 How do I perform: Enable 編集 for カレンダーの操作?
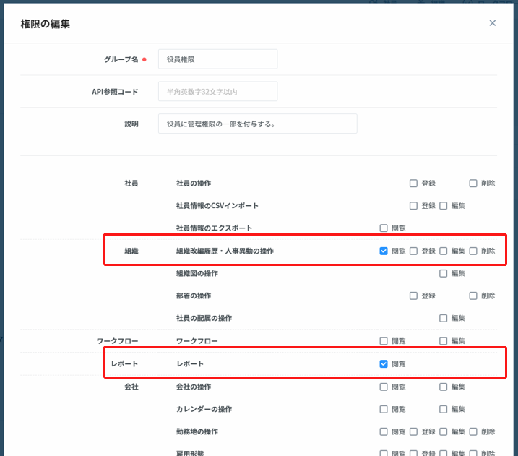[x=444, y=409]
